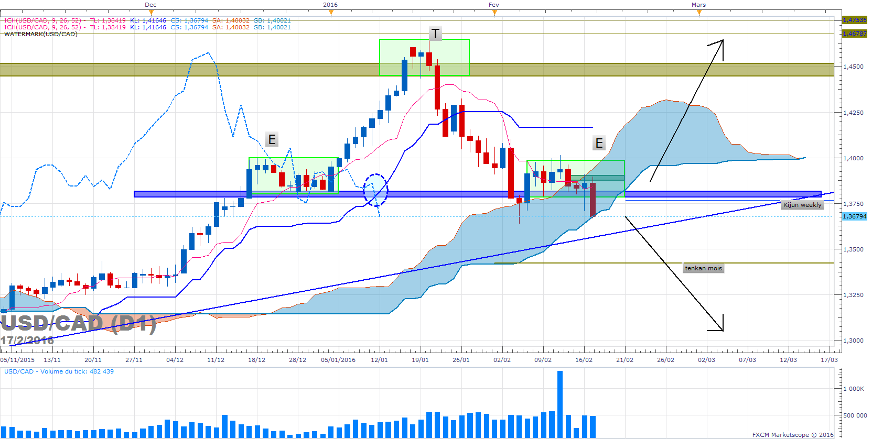Click the 12/03 date label
The width and height of the screenshot is (872, 439).
point(788,360)
